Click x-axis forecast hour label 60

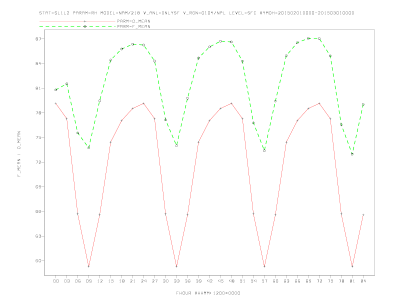(275, 281)
